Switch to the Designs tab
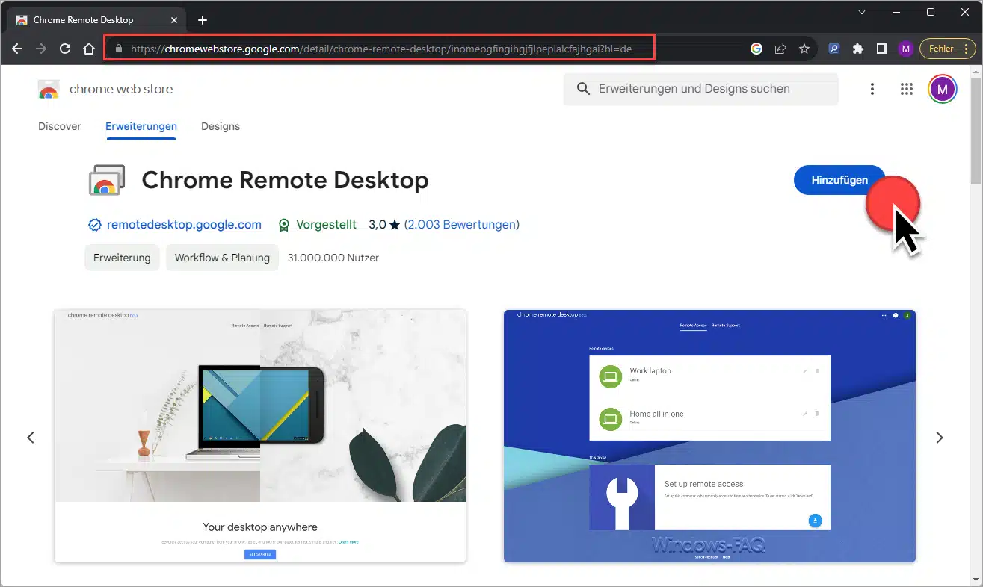Viewport: 983px width, 587px height. coord(221,126)
